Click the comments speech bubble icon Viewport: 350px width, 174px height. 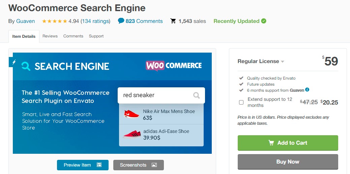coord(121,21)
